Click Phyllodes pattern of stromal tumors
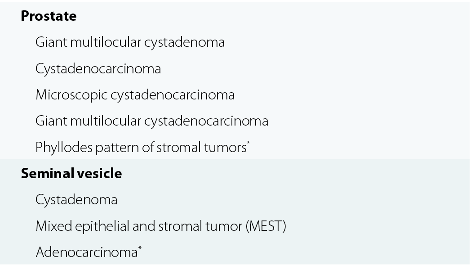Screen dimensions: 470x270 tap(141, 148)
